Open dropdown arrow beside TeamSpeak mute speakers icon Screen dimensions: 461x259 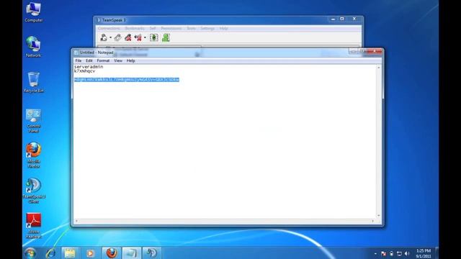click(x=145, y=37)
